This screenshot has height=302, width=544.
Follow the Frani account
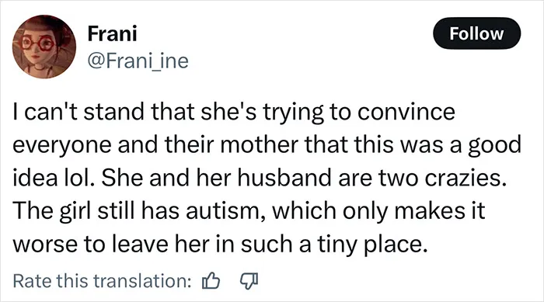tap(476, 33)
